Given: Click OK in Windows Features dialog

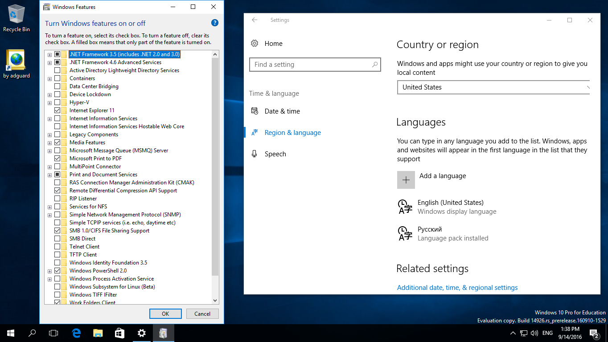Looking at the screenshot, I should 165,313.
